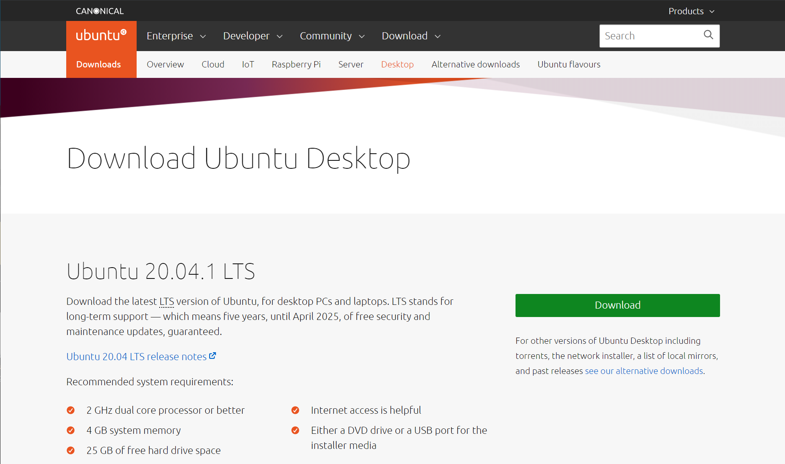Click the search magnifier icon

(708, 36)
